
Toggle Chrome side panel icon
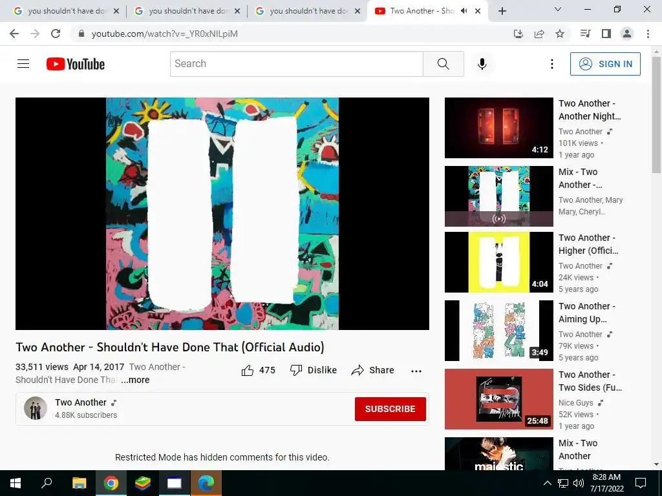click(606, 34)
